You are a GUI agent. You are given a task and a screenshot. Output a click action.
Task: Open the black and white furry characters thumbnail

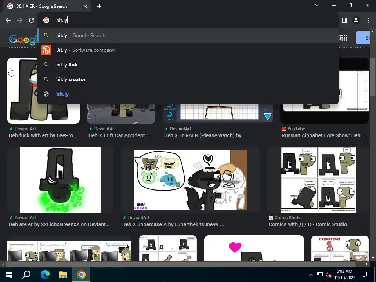(191, 180)
